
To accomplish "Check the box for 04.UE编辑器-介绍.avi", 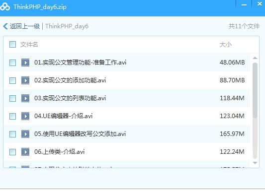I will point(12,116).
